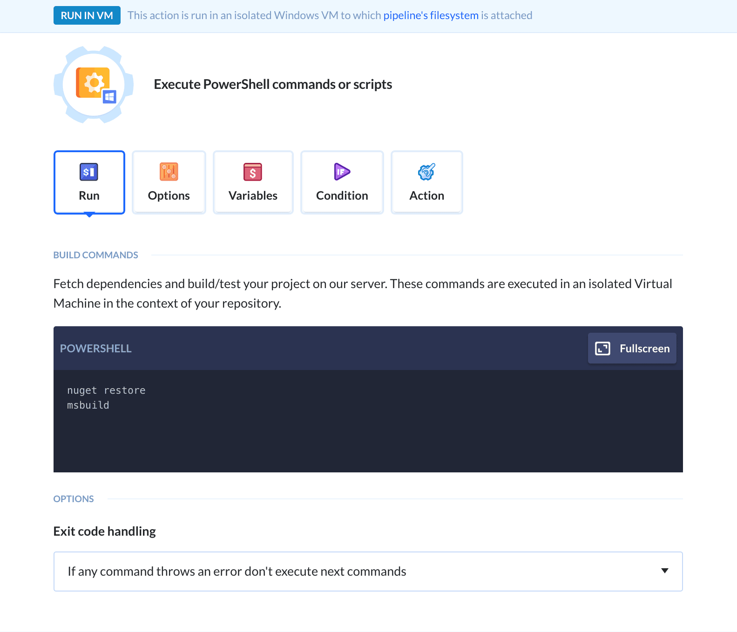Click the orange sliders Options icon
The width and height of the screenshot is (737, 632).
(169, 172)
